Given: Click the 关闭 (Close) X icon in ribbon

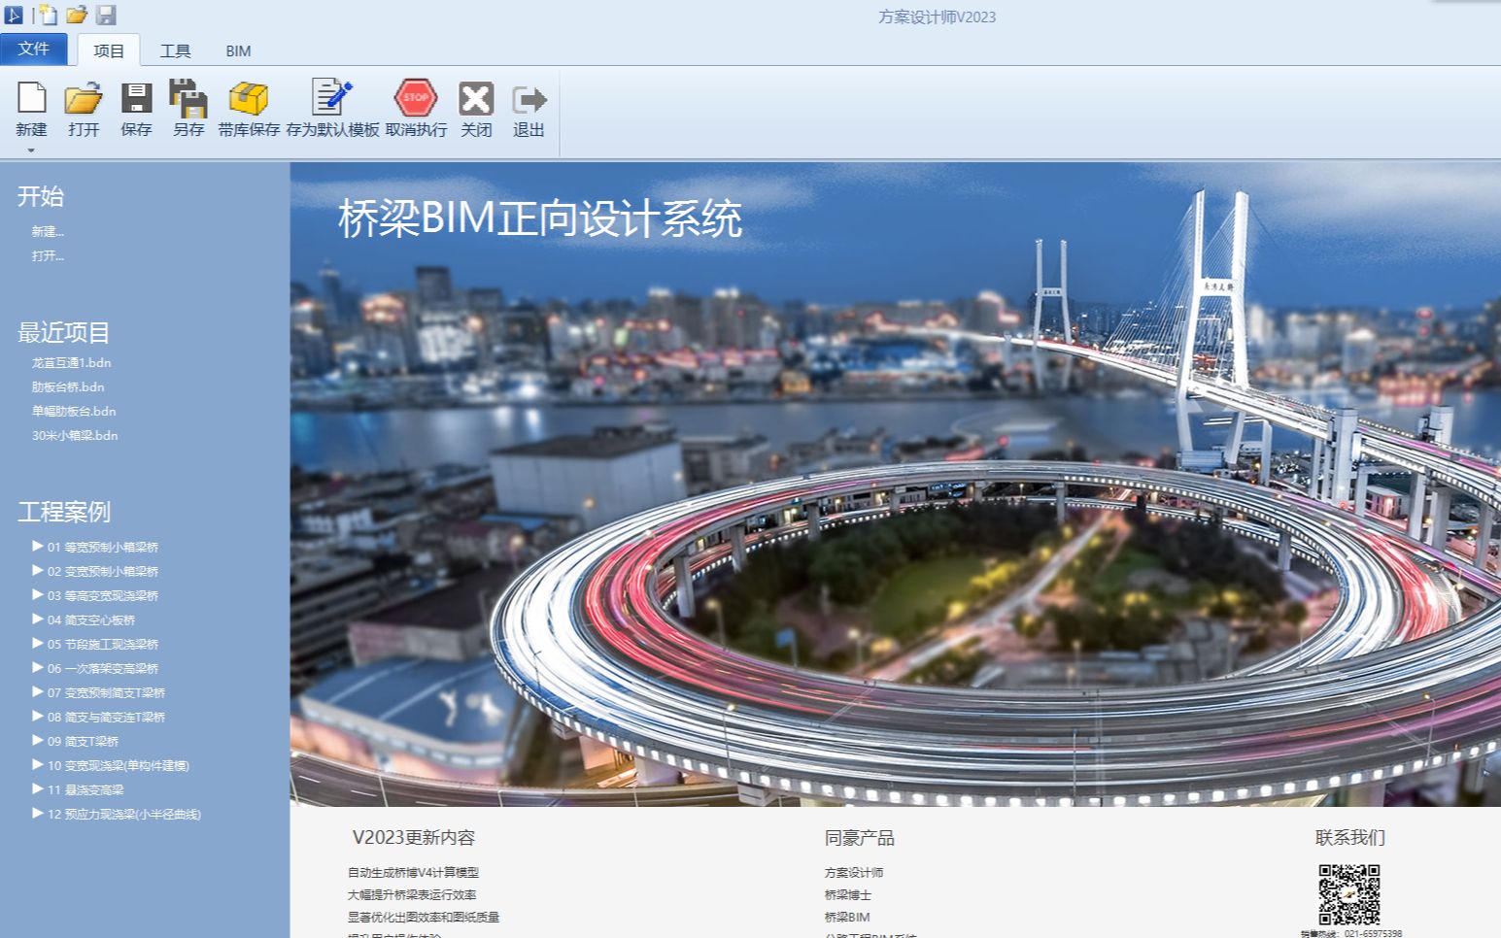Looking at the screenshot, I should [x=476, y=98].
